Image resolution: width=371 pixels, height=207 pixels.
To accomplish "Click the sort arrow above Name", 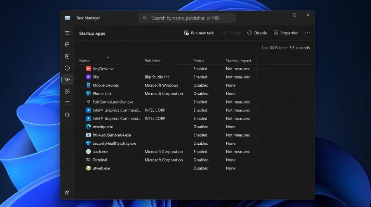I will coord(108,57).
